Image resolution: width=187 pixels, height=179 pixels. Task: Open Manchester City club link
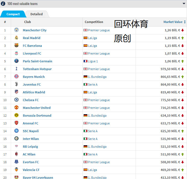35,30
